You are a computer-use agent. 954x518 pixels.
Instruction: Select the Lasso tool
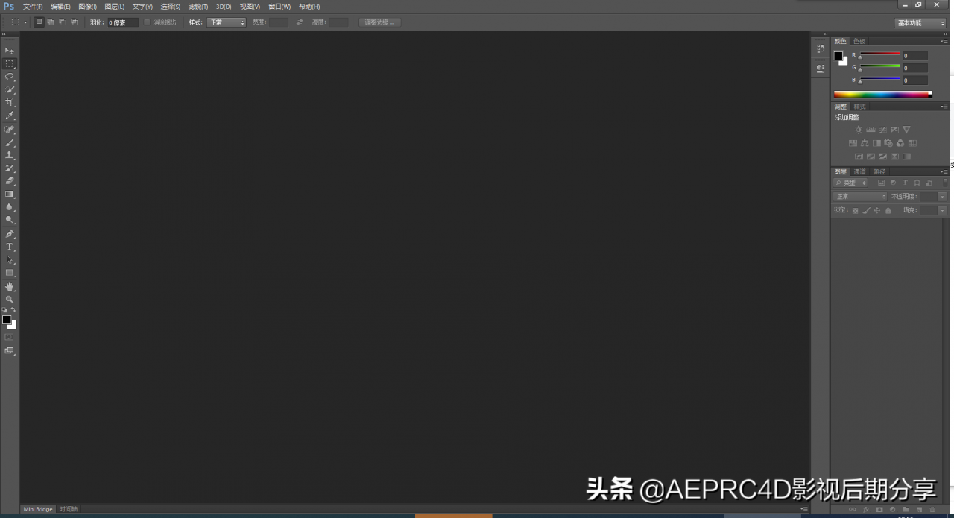coord(10,76)
